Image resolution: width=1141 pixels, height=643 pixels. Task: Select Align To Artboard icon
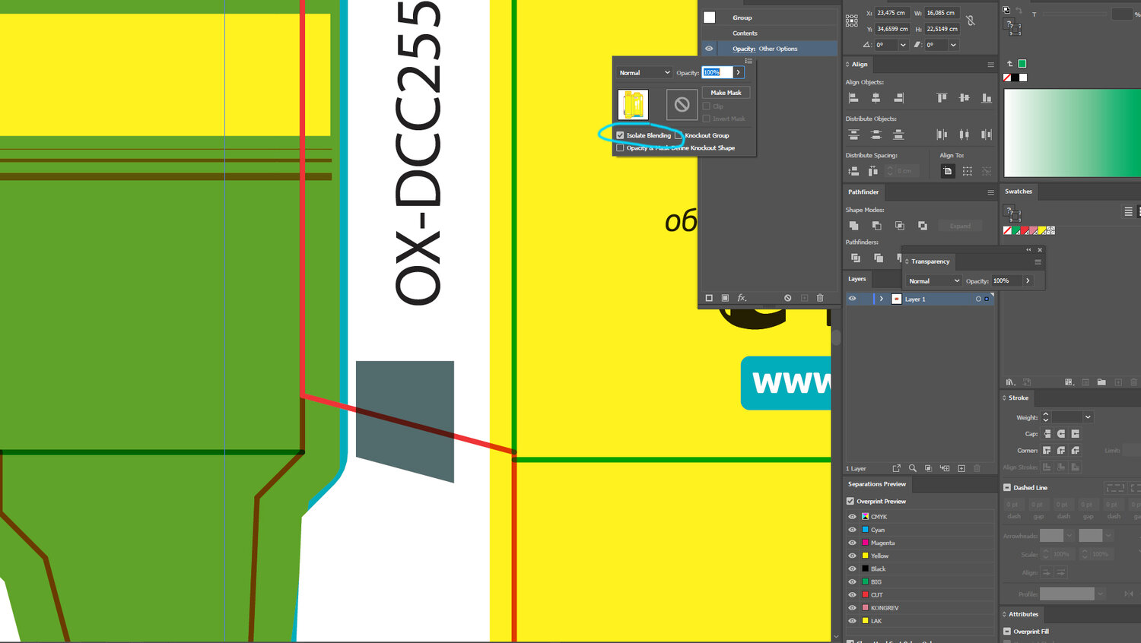[948, 171]
